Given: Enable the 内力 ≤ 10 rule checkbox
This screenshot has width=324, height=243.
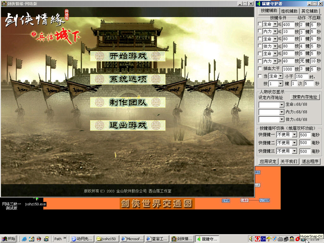Looking at the screenshot, I should pos(260,31).
